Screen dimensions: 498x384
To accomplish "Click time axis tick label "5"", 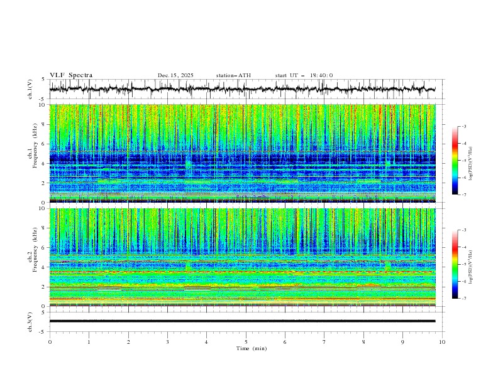I will 246,342.
